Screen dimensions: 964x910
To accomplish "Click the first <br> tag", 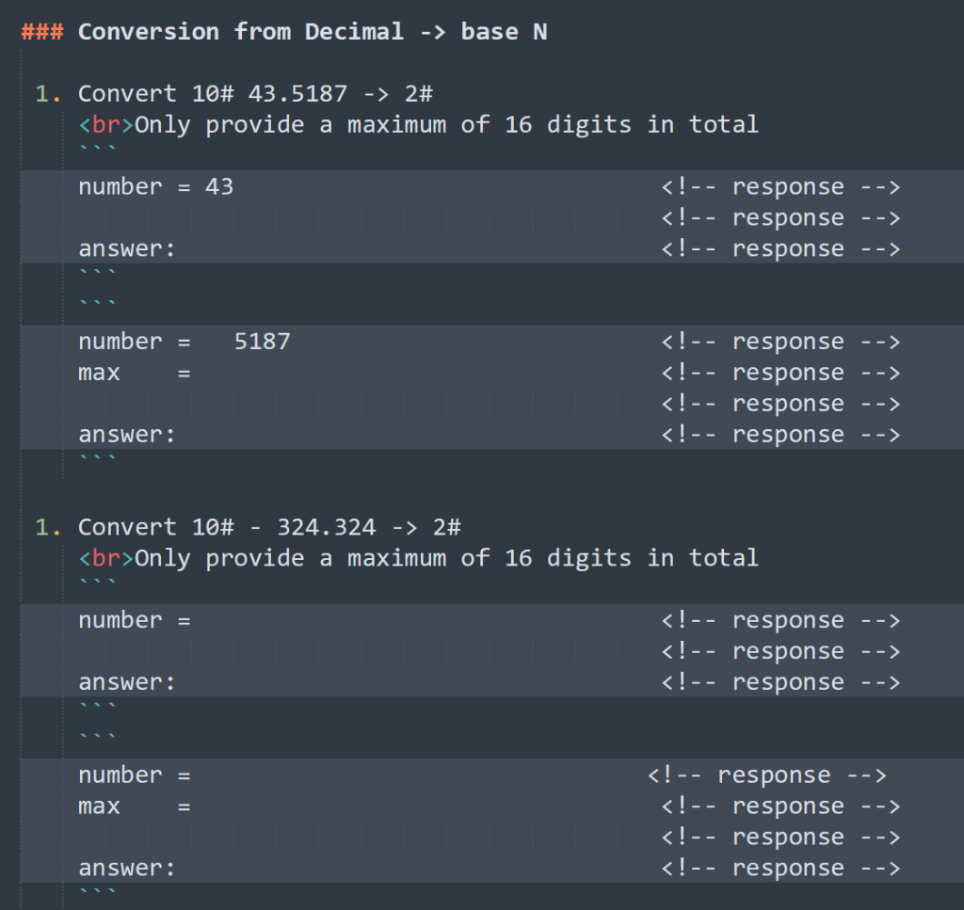I will tap(104, 123).
